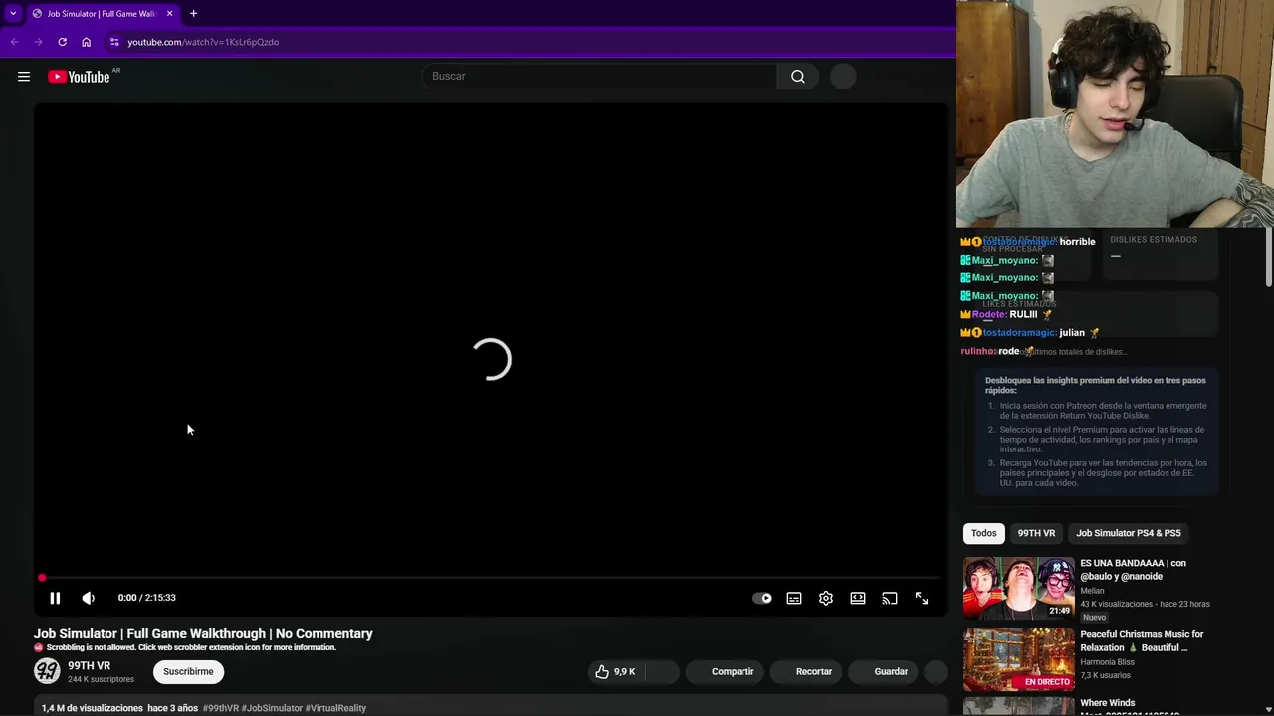Open the player settings gear
Screen dimensions: 1274x716
point(826,598)
